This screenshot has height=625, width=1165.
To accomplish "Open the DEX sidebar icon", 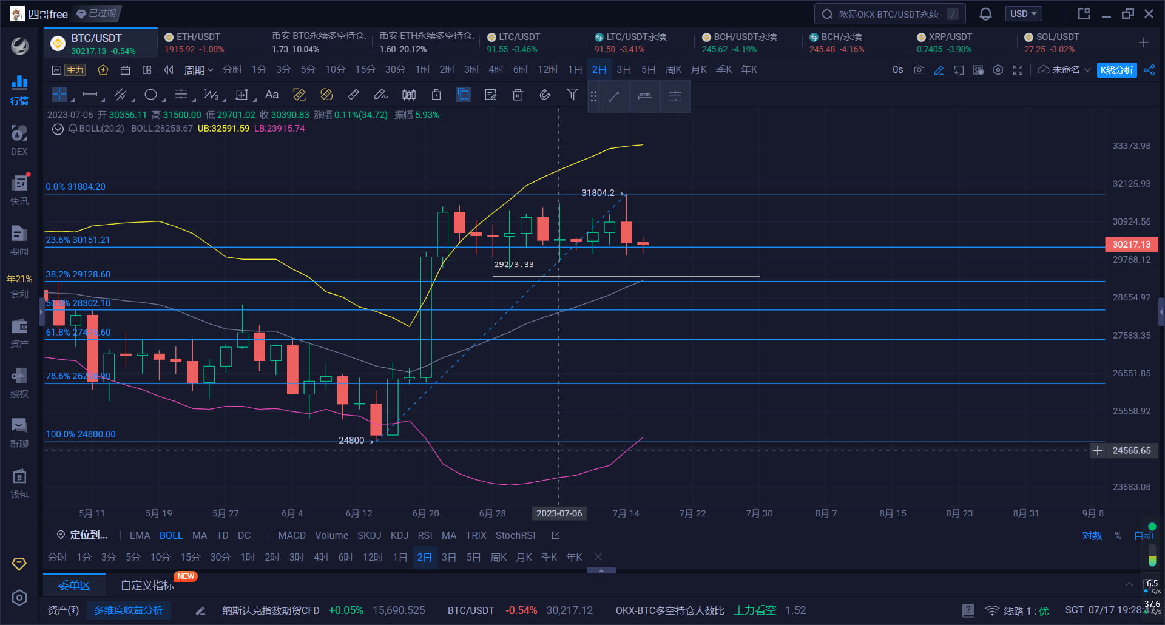I will click(19, 140).
